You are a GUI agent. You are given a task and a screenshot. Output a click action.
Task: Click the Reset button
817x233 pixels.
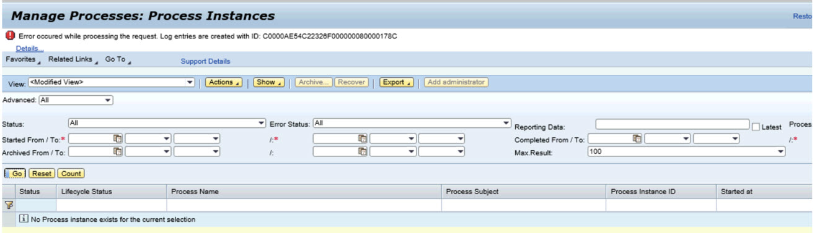[x=42, y=174]
